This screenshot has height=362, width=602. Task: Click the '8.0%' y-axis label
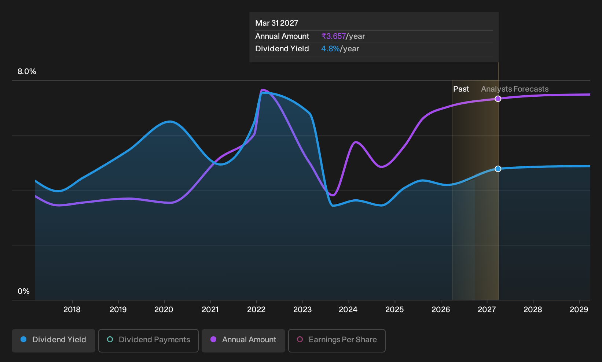pyautogui.click(x=27, y=71)
